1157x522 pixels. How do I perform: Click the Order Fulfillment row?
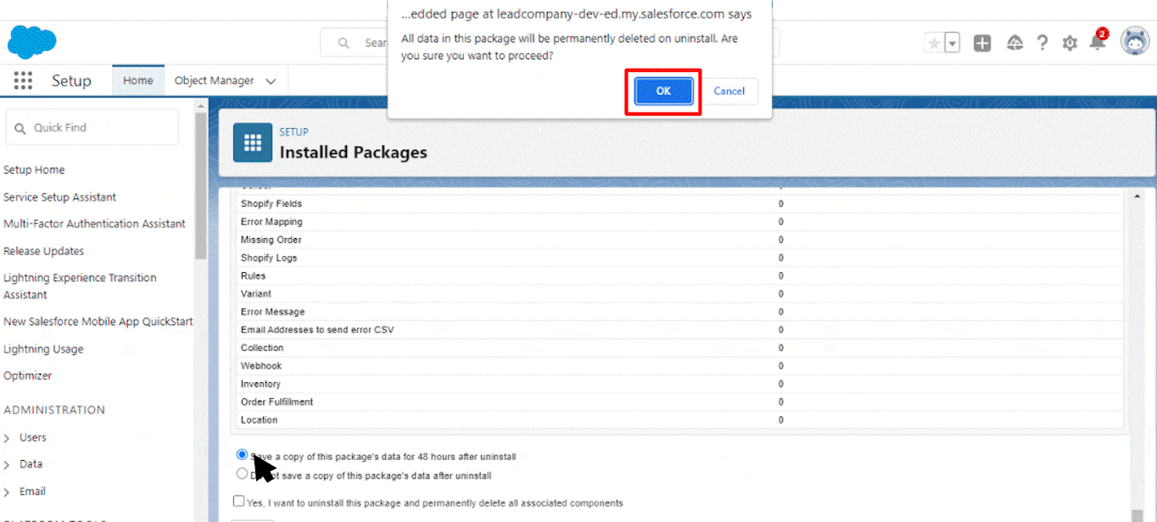679,402
